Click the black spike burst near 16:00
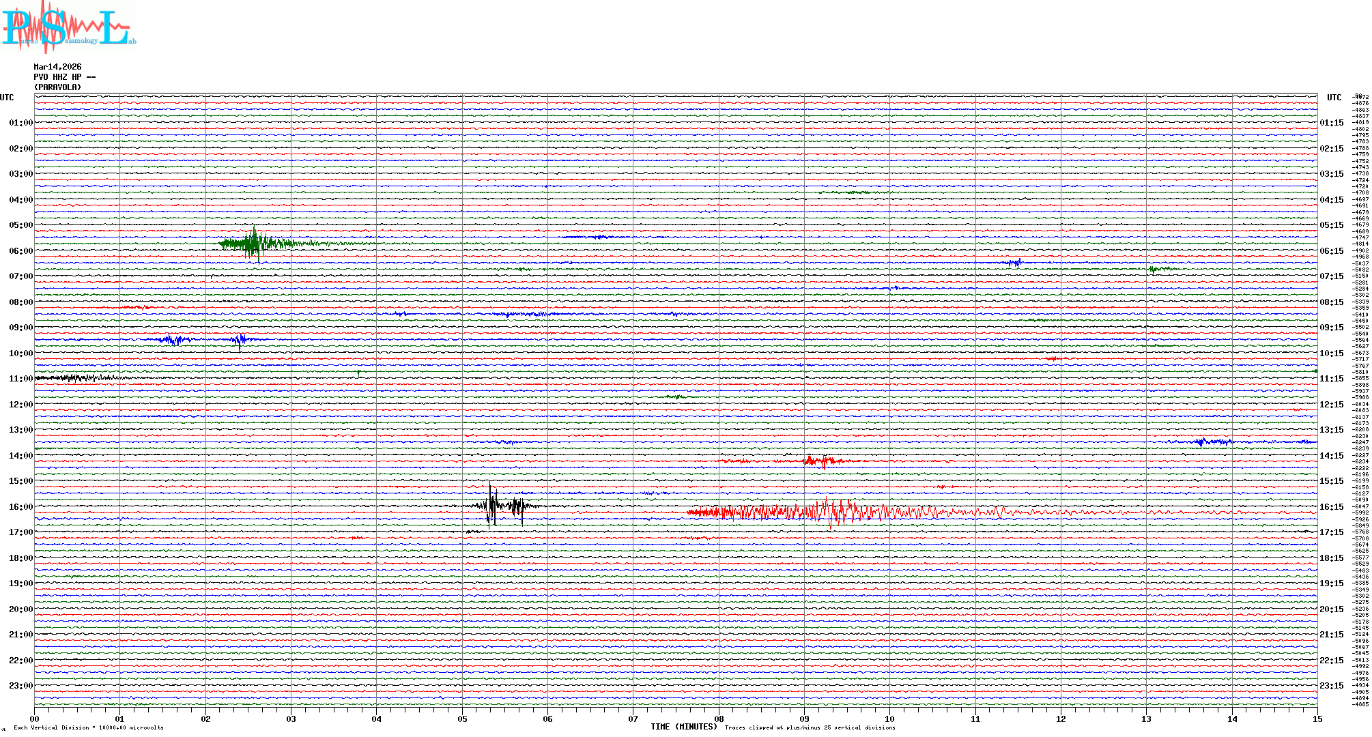 504,506
